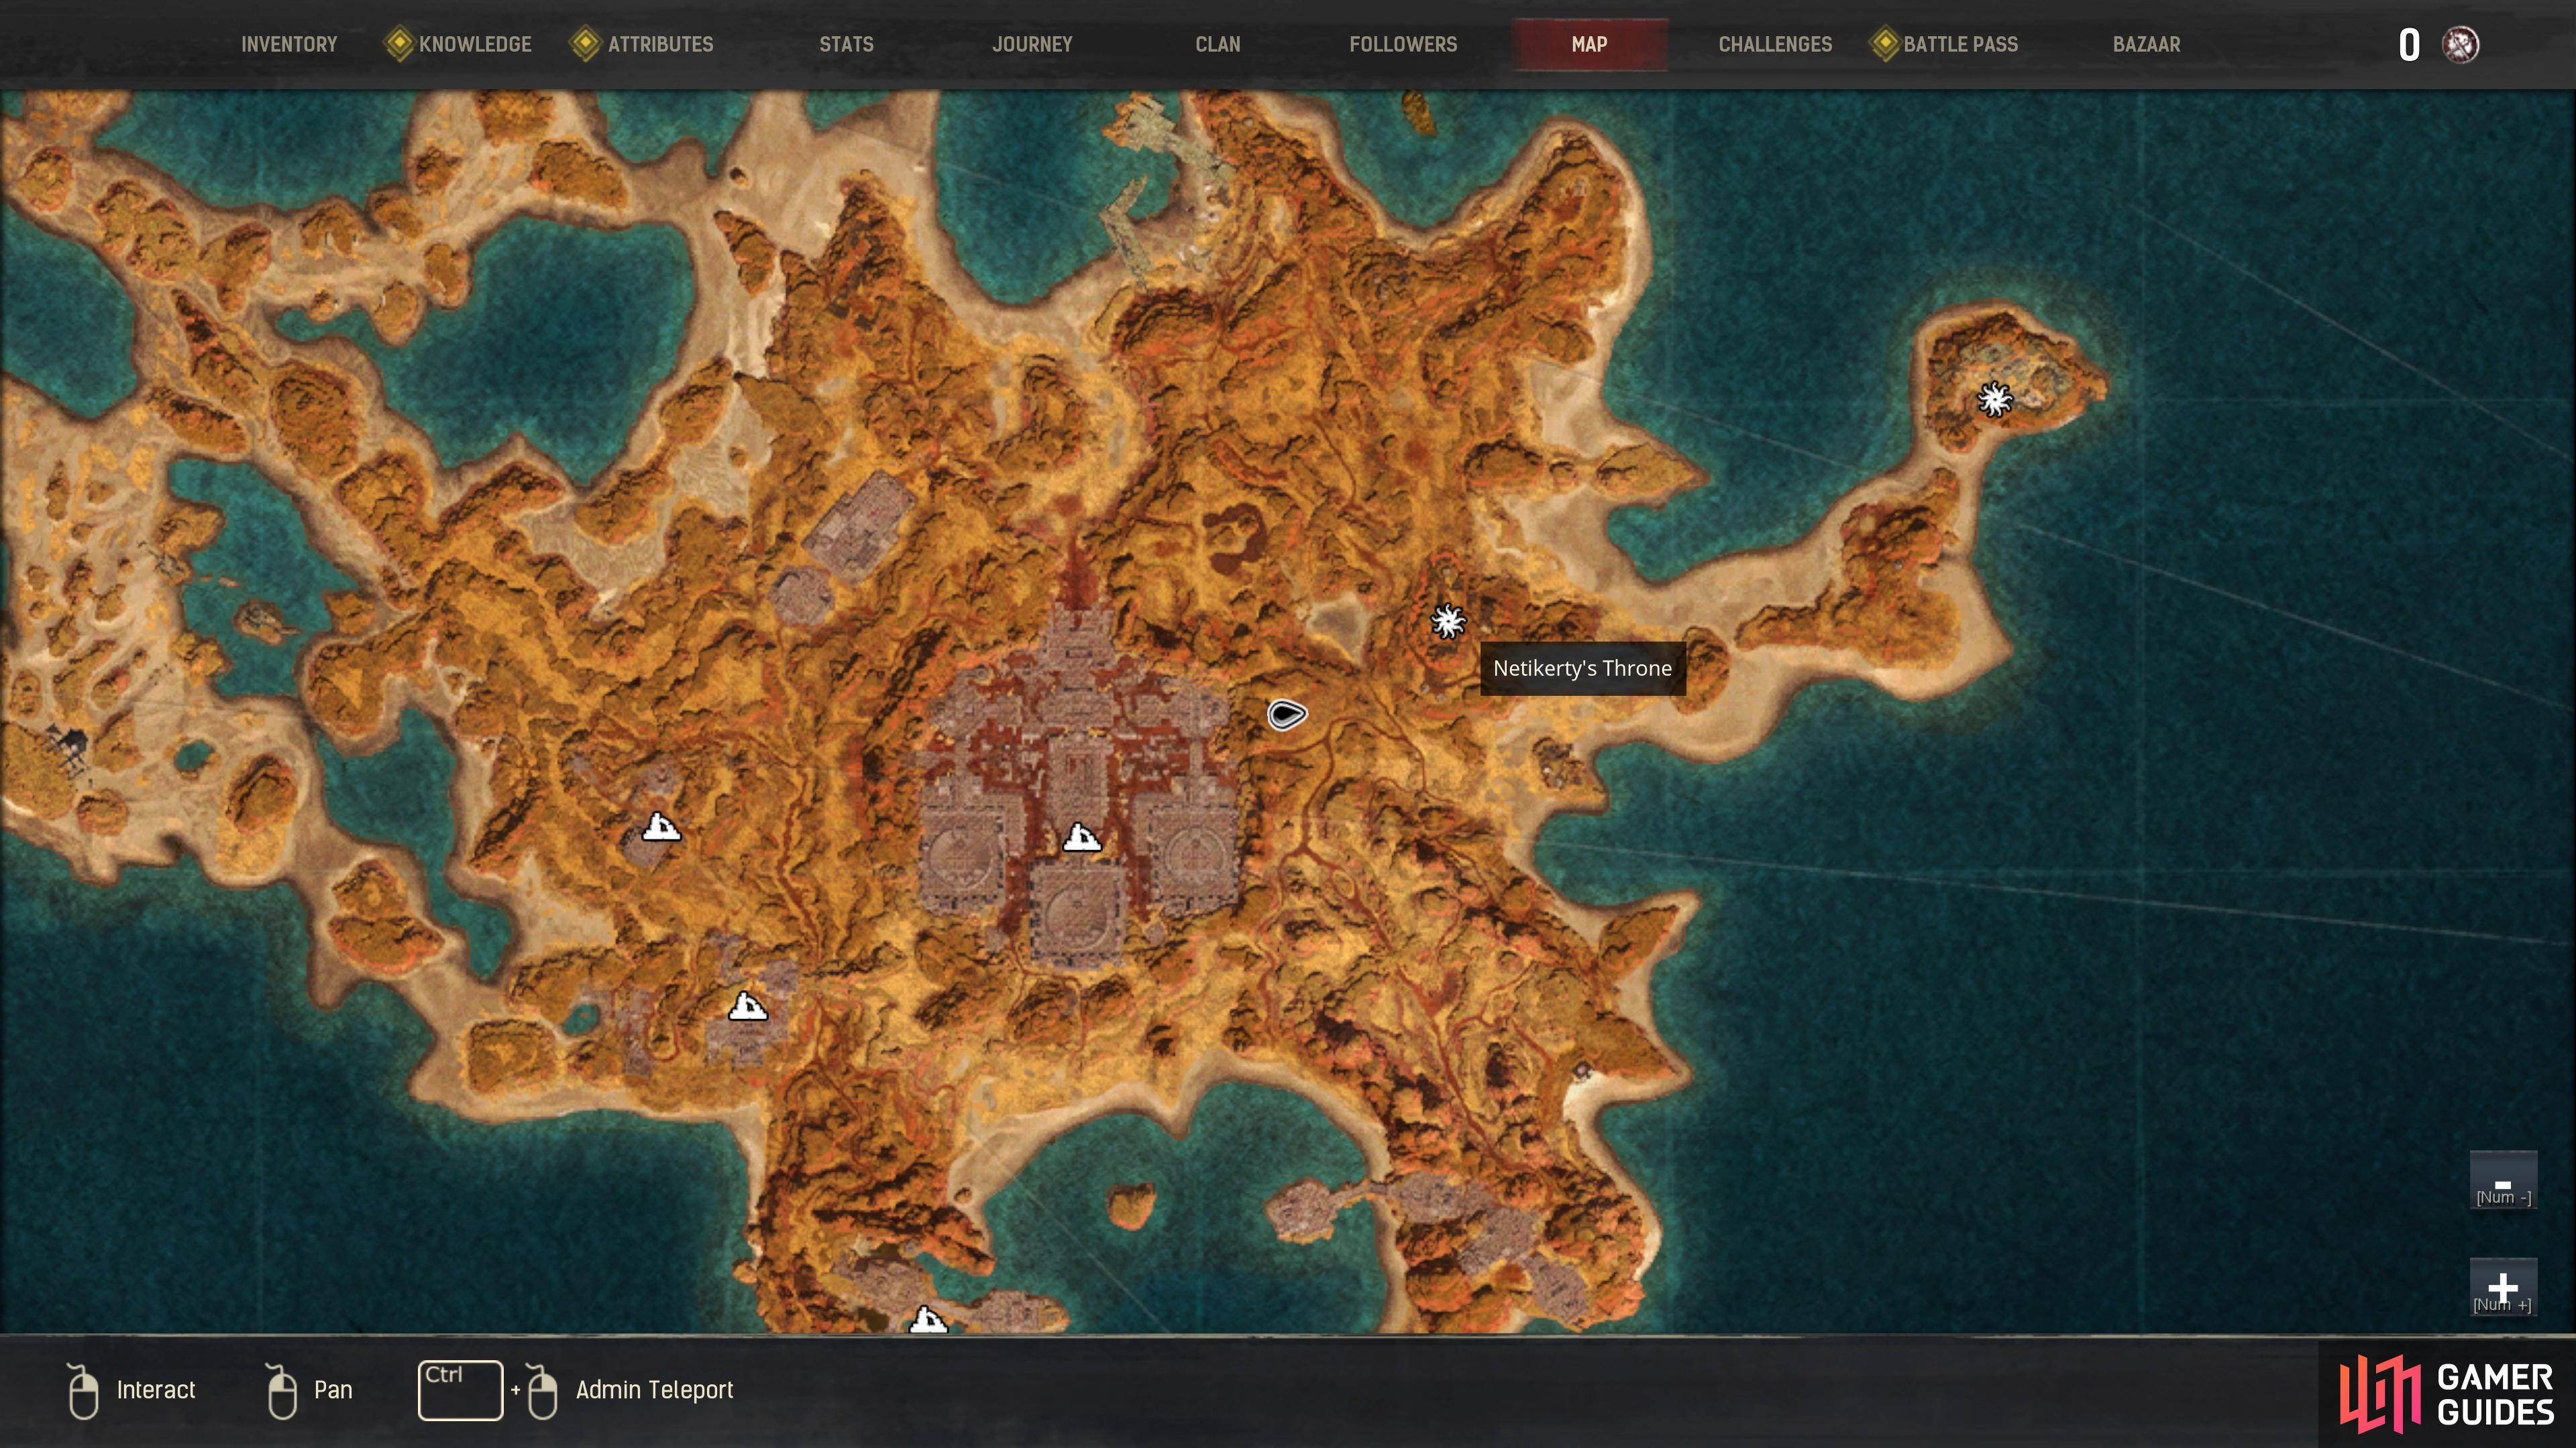The image size is (2576, 1448).
Task: Open the Bazaar tab
Action: tap(2146, 44)
